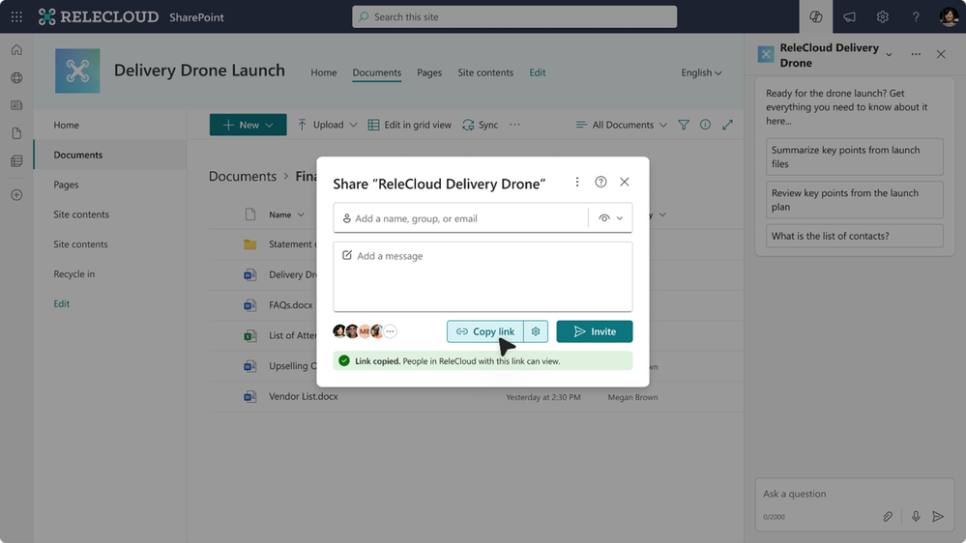Select Documents in left sidebar
The width and height of the screenshot is (966, 543).
(x=110, y=155)
